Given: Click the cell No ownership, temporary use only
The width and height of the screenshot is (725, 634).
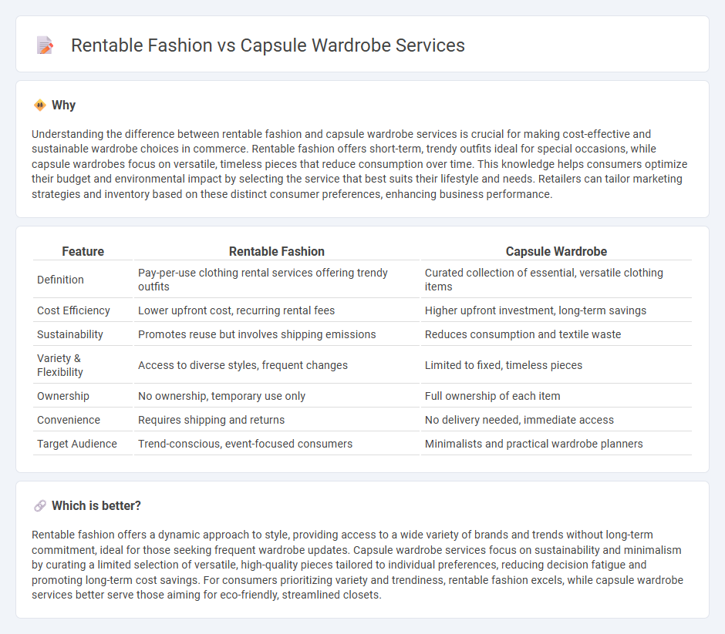Looking at the screenshot, I should [x=276, y=396].
